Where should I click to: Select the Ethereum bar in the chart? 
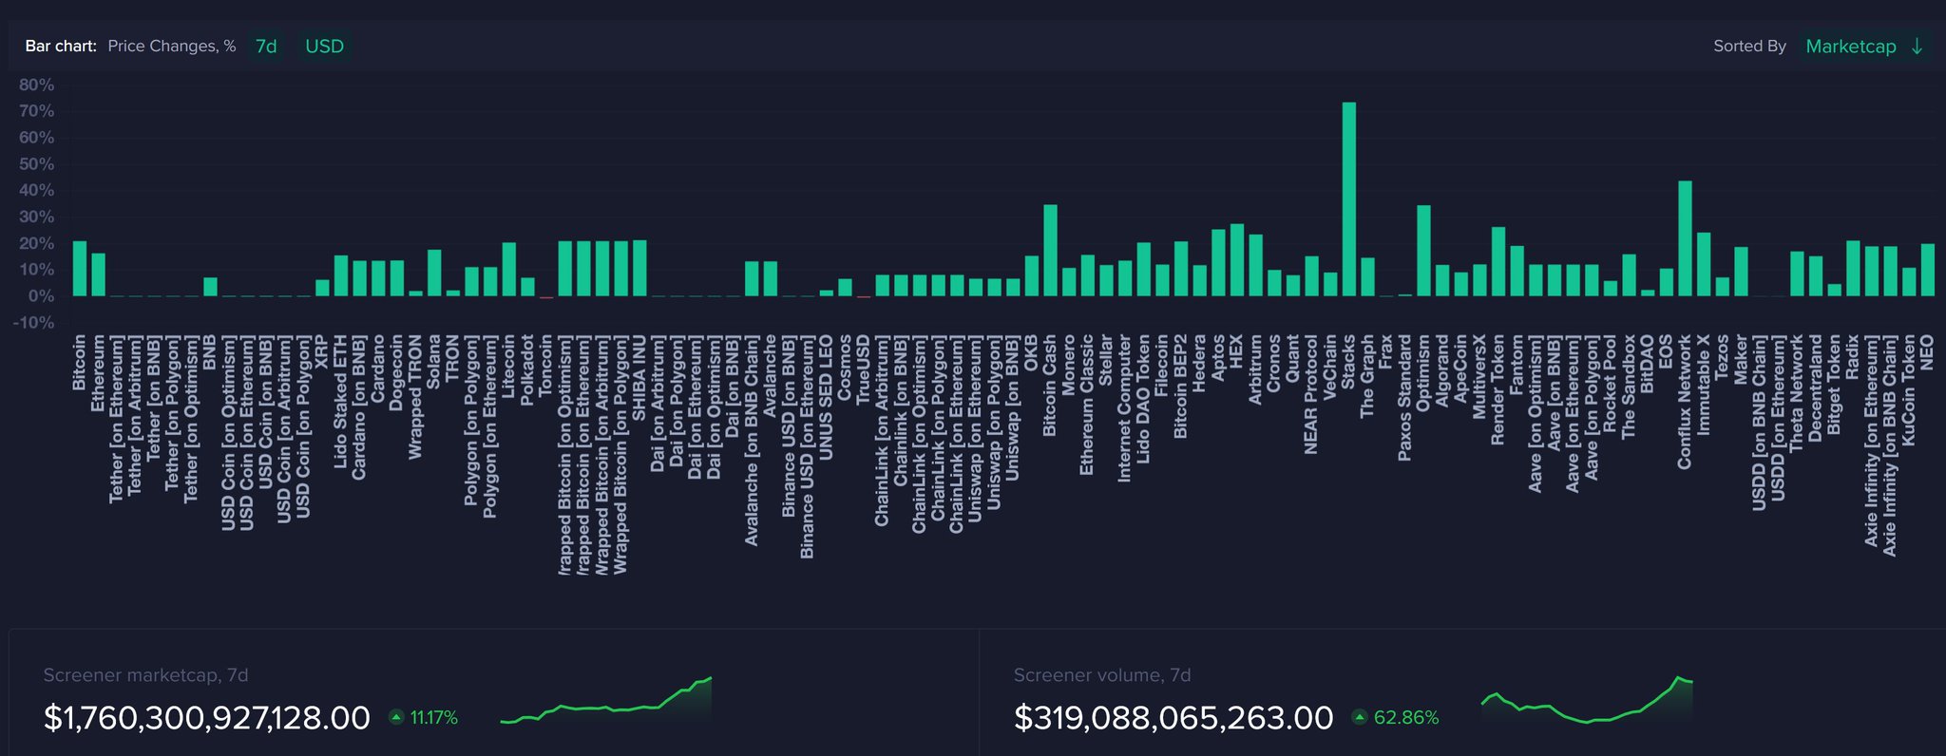(99, 274)
